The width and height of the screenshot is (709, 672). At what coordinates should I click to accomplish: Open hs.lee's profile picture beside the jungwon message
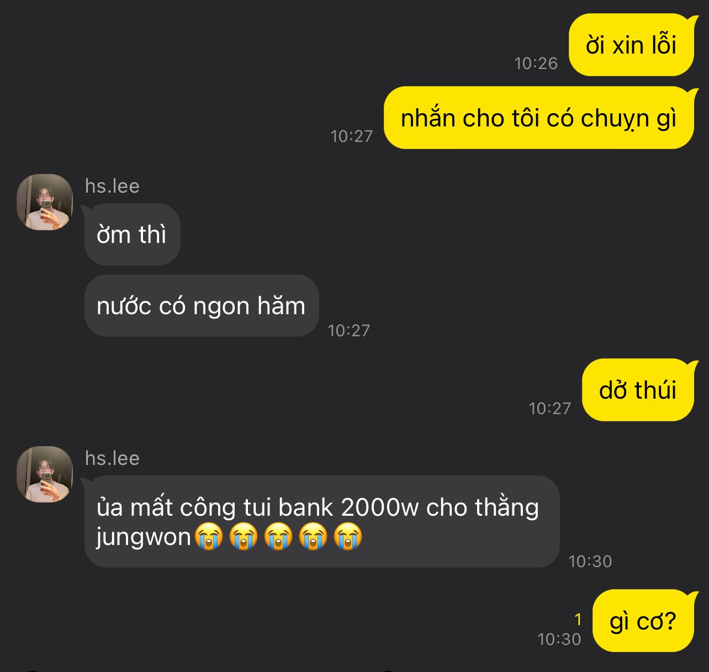point(45,474)
